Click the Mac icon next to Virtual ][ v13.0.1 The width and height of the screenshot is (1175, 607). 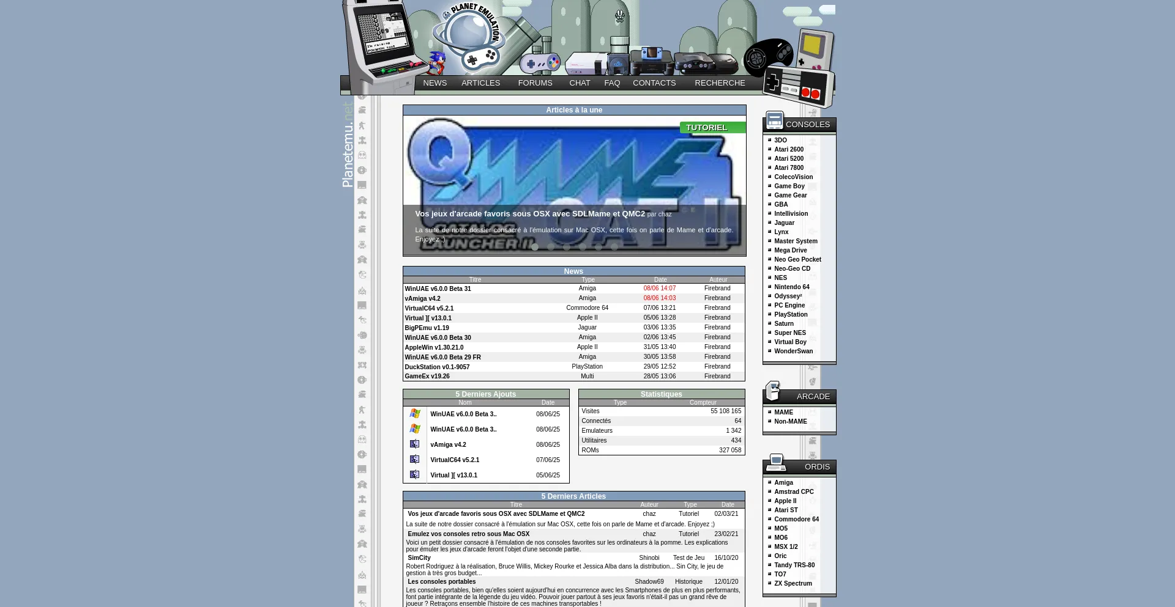[x=415, y=475]
